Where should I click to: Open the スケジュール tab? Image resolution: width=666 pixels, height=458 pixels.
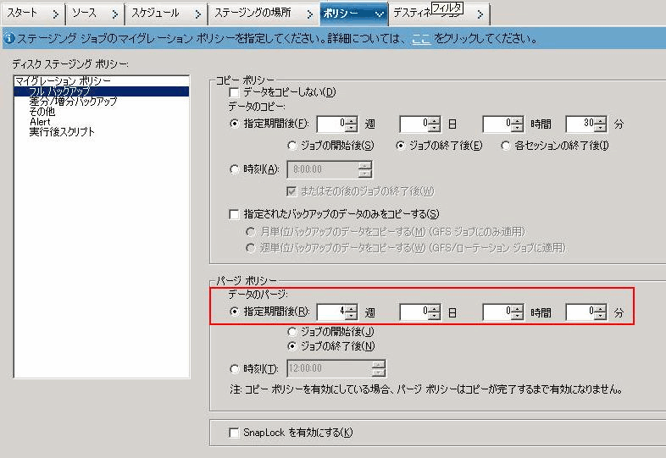[x=165, y=14]
